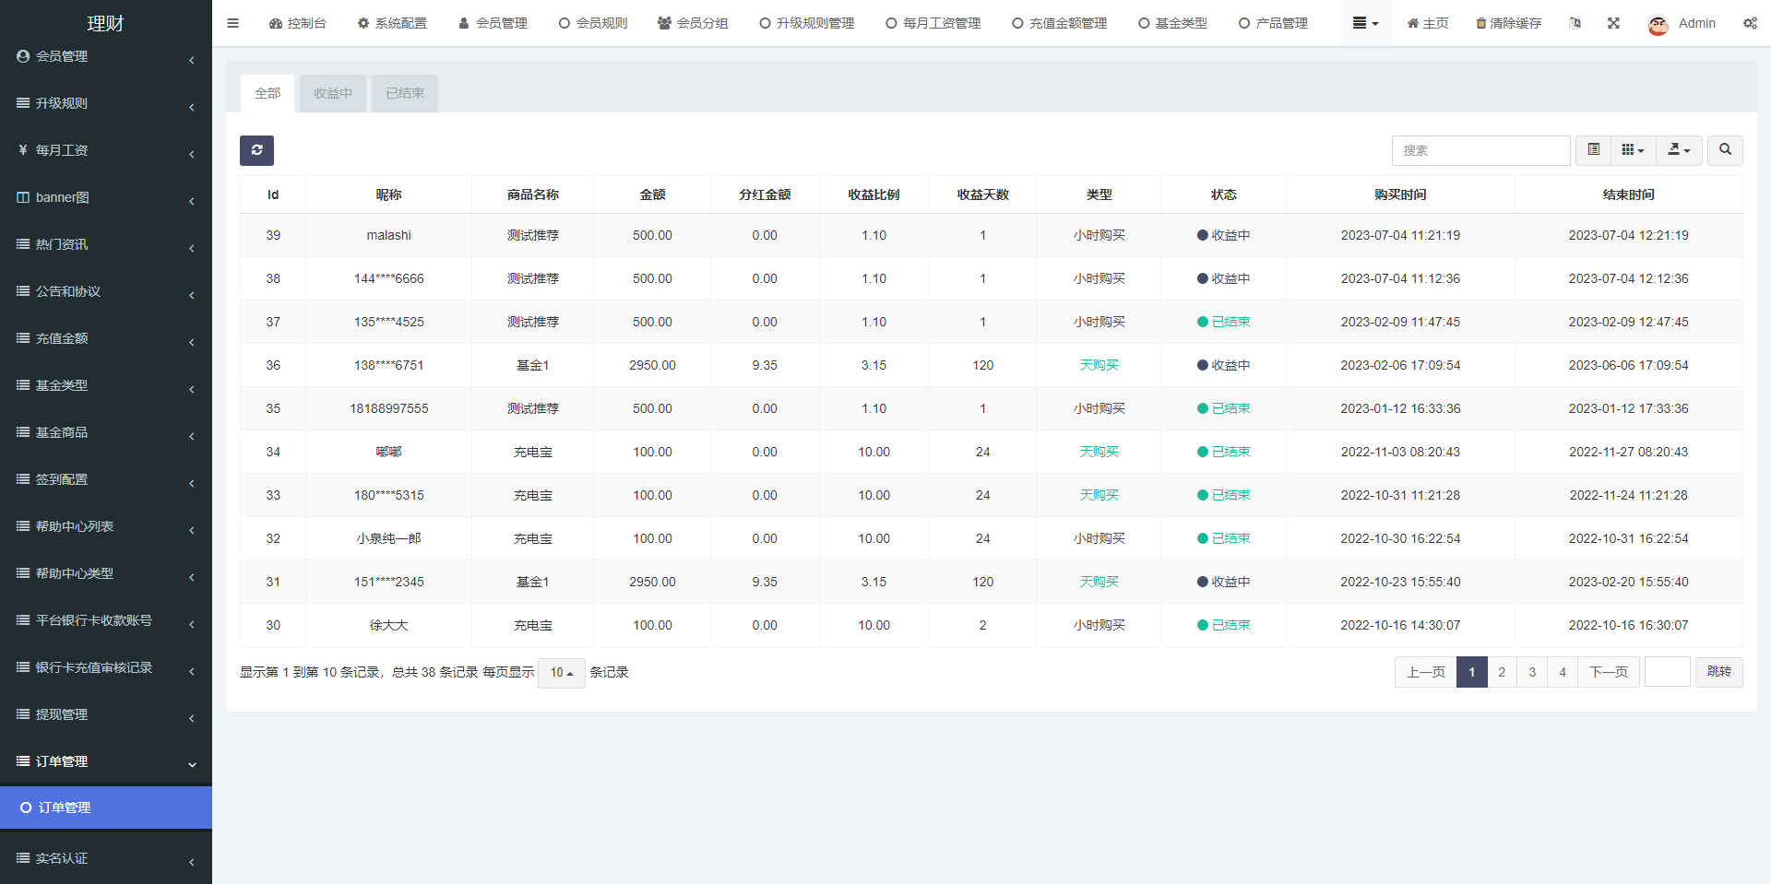Open the top bar tab list dropdown
Image resolution: width=1771 pixels, height=884 pixels.
[1365, 23]
